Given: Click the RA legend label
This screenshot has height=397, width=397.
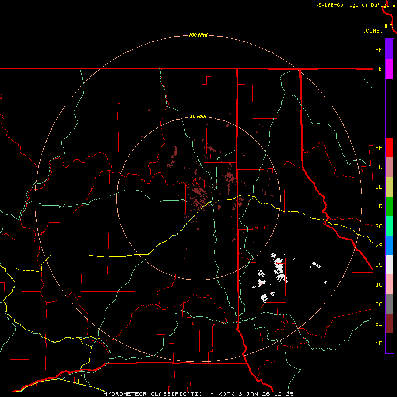Looking at the screenshot, I should tap(378, 226).
